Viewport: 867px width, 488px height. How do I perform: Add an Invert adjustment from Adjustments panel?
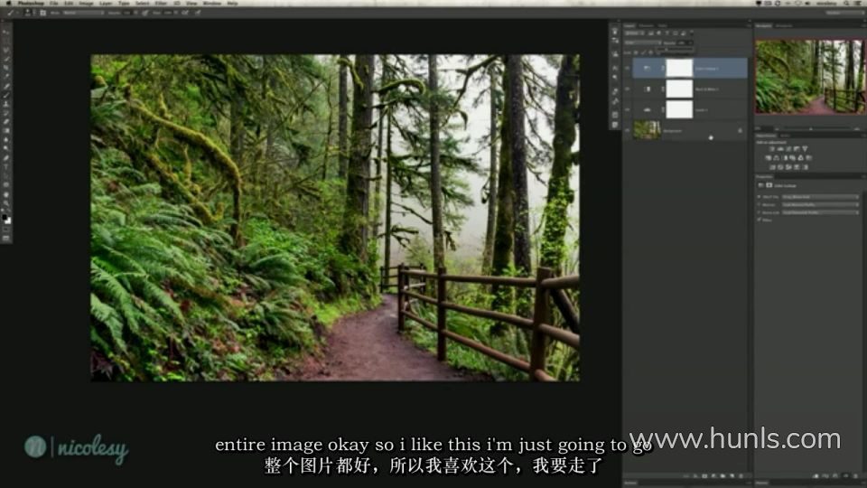772,166
